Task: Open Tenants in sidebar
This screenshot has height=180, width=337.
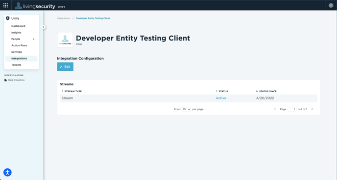Action: coord(16,65)
